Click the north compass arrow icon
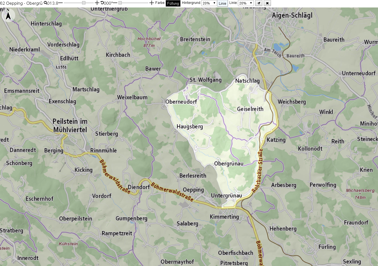Viewport: 378px width, 266px height. (8, 15)
